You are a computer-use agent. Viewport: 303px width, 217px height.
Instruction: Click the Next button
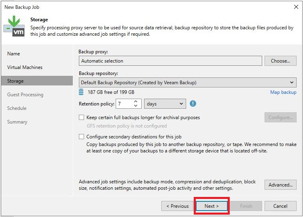tap(212, 206)
